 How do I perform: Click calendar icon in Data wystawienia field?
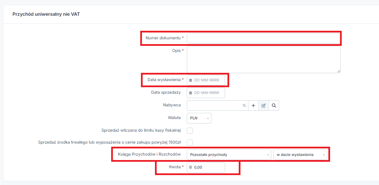click(x=191, y=80)
